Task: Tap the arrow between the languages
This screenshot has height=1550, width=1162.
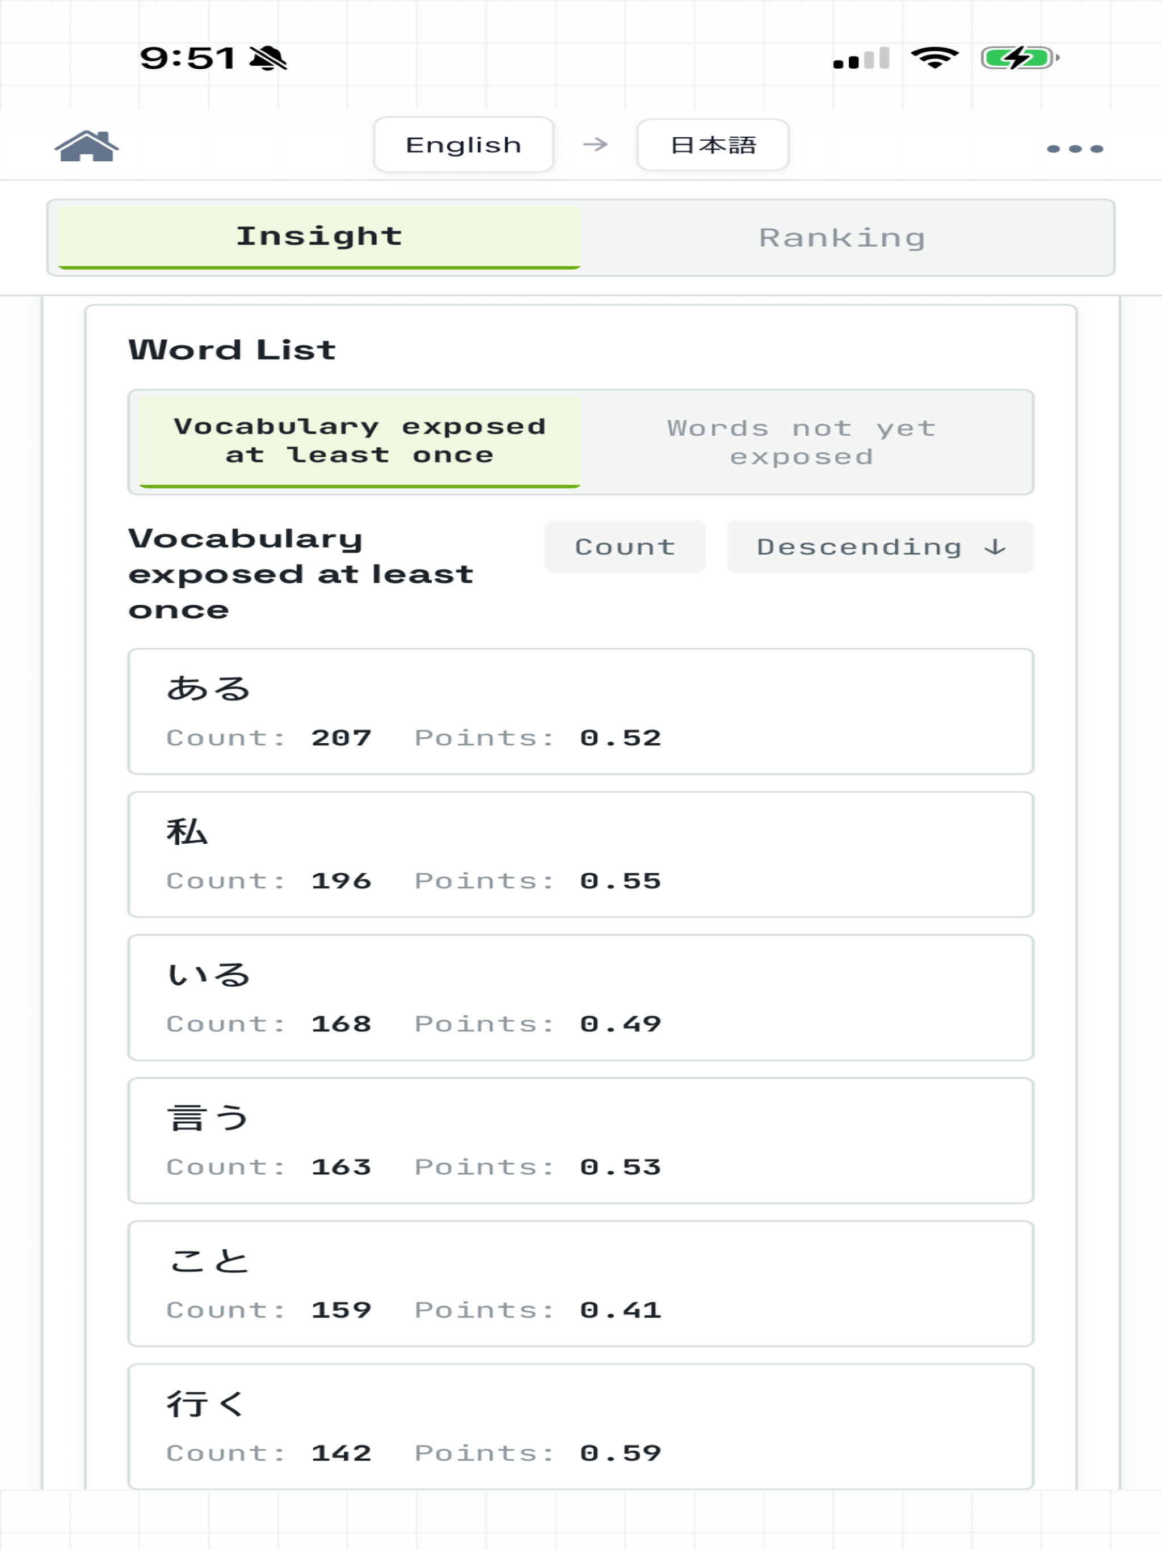Action: (x=595, y=144)
